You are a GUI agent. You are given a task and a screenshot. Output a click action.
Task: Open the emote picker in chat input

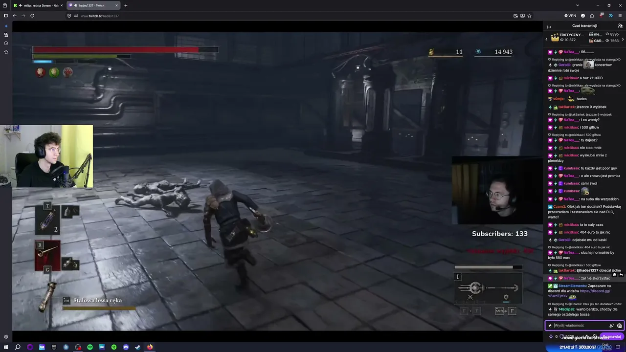point(620,326)
